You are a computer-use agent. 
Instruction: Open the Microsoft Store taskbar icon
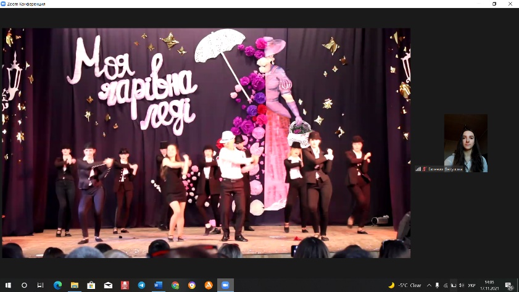[x=91, y=285]
